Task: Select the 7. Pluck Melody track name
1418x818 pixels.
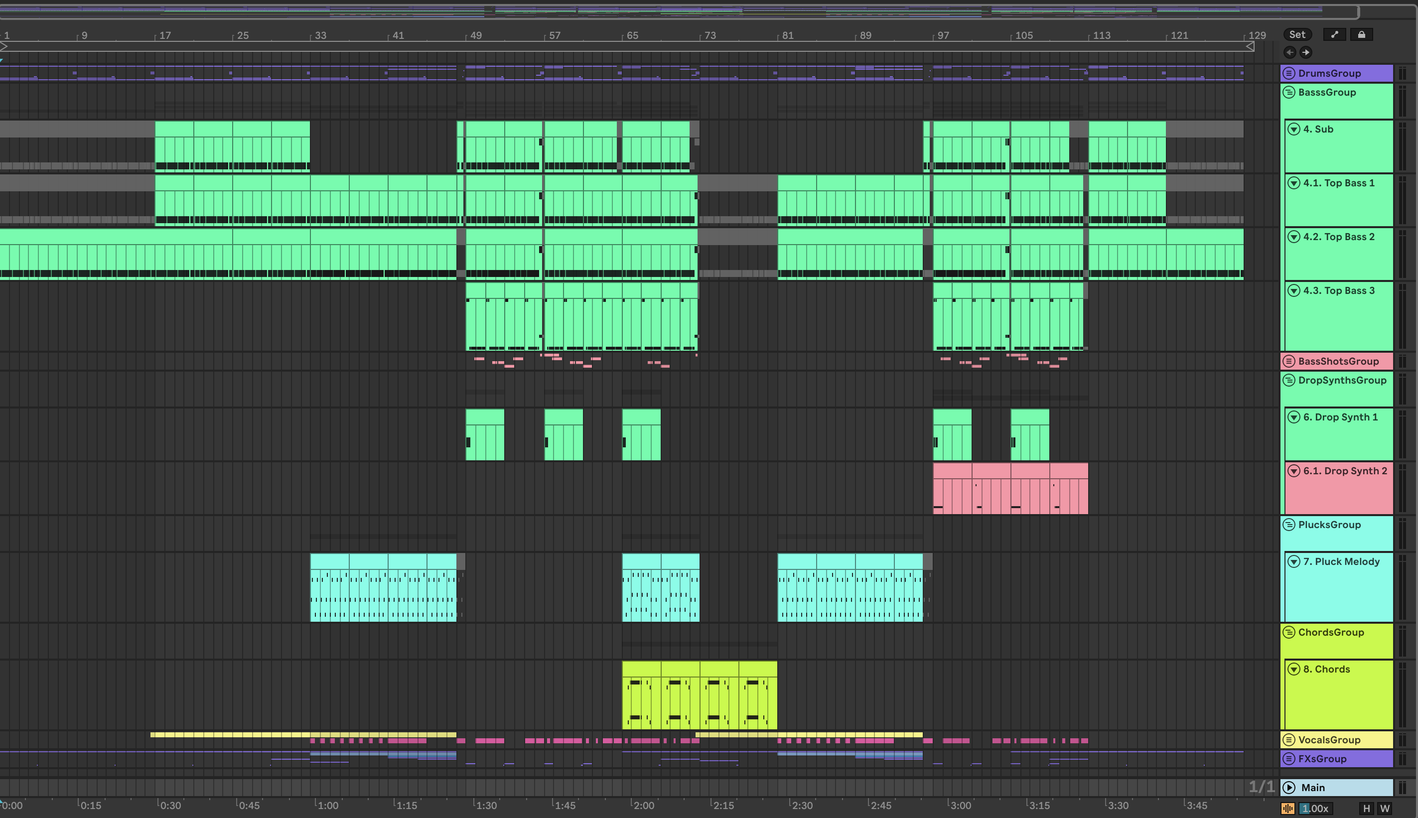Action: click(1341, 562)
